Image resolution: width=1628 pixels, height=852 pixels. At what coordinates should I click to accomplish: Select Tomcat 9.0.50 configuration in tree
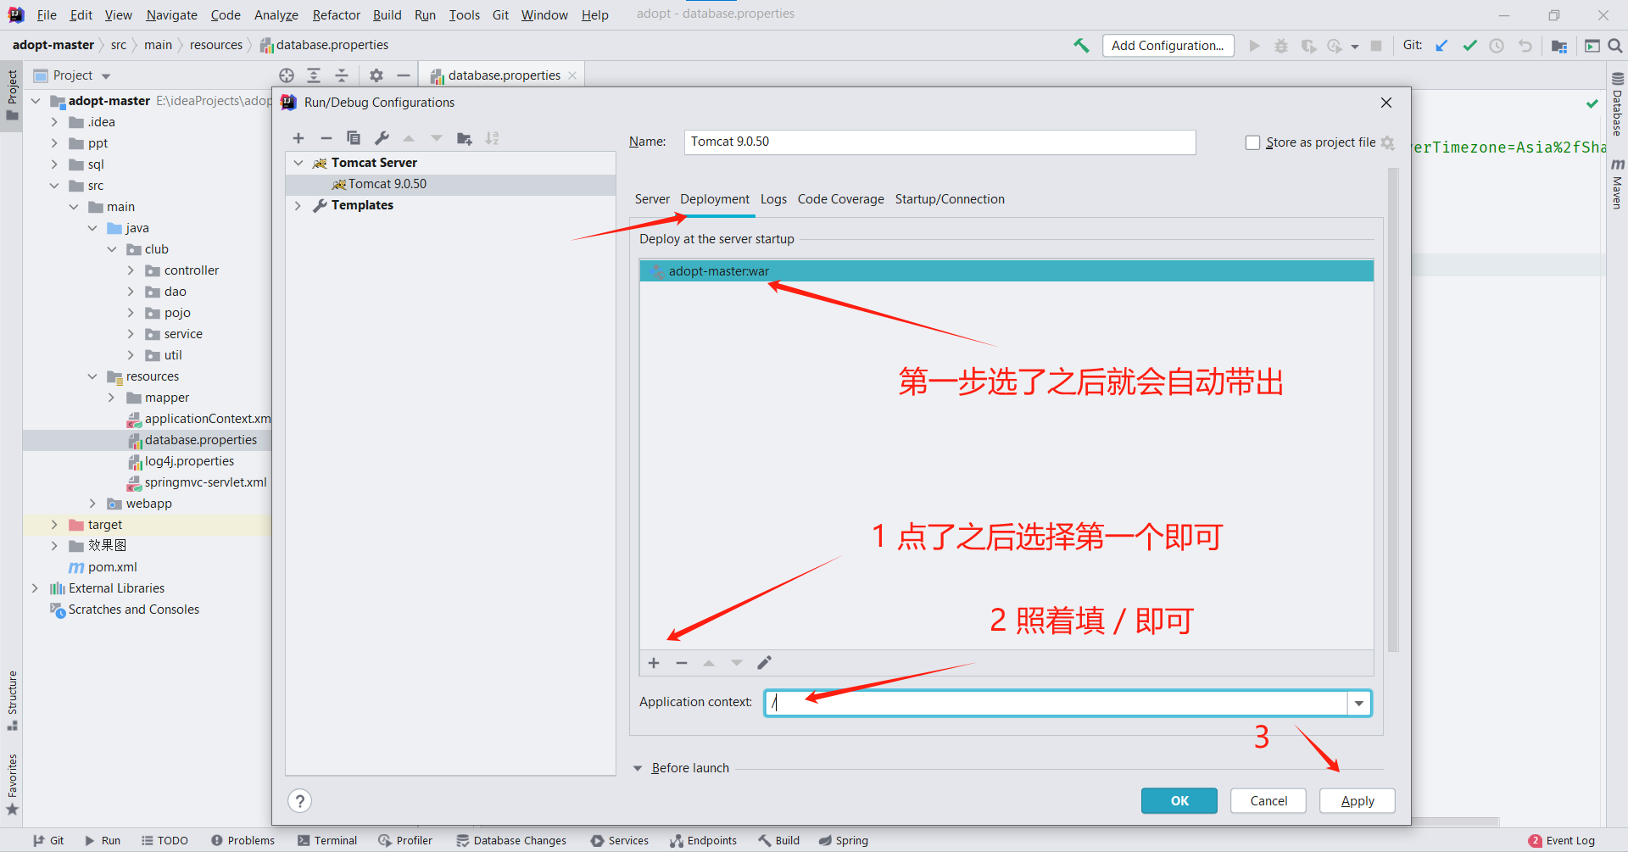point(450,184)
